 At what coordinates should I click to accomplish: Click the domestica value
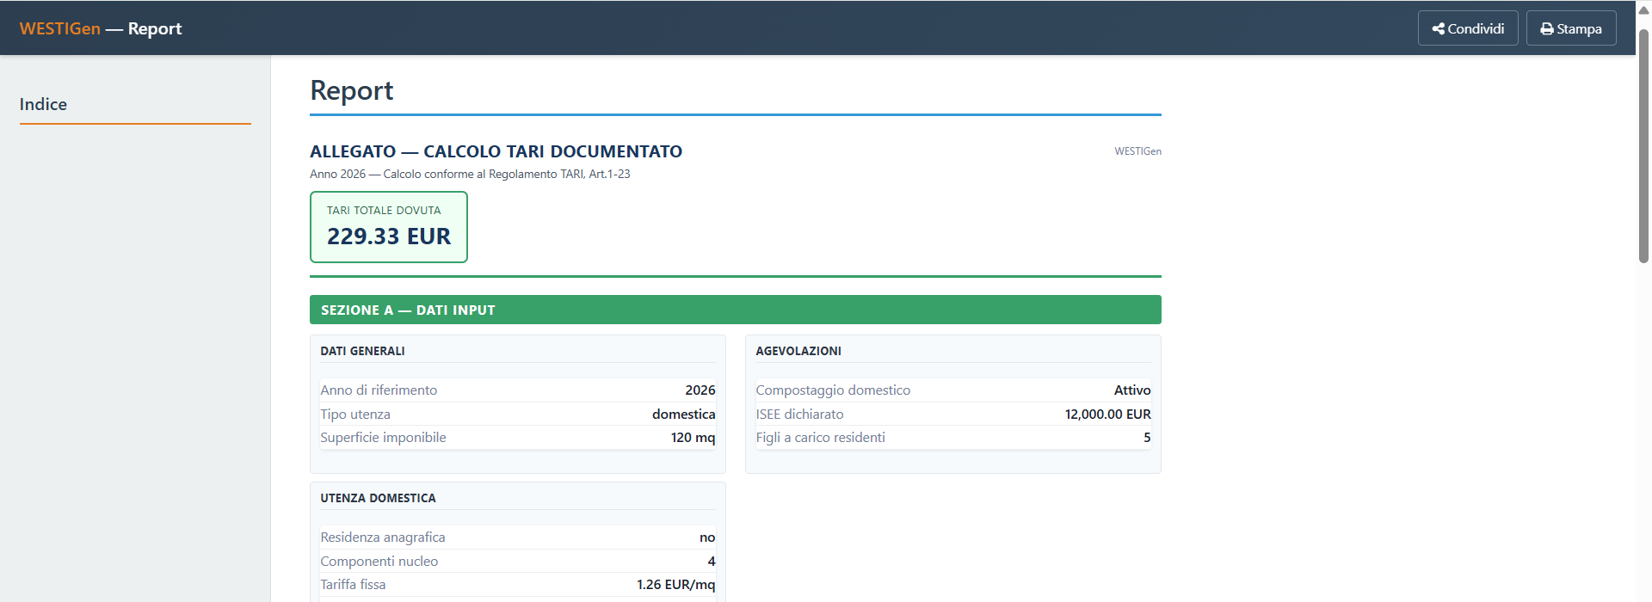pyautogui.click(x=683, y=415)
